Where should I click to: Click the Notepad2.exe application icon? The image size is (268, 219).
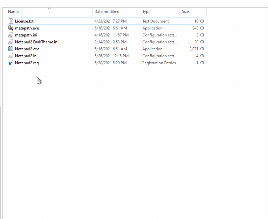[11, 49]
